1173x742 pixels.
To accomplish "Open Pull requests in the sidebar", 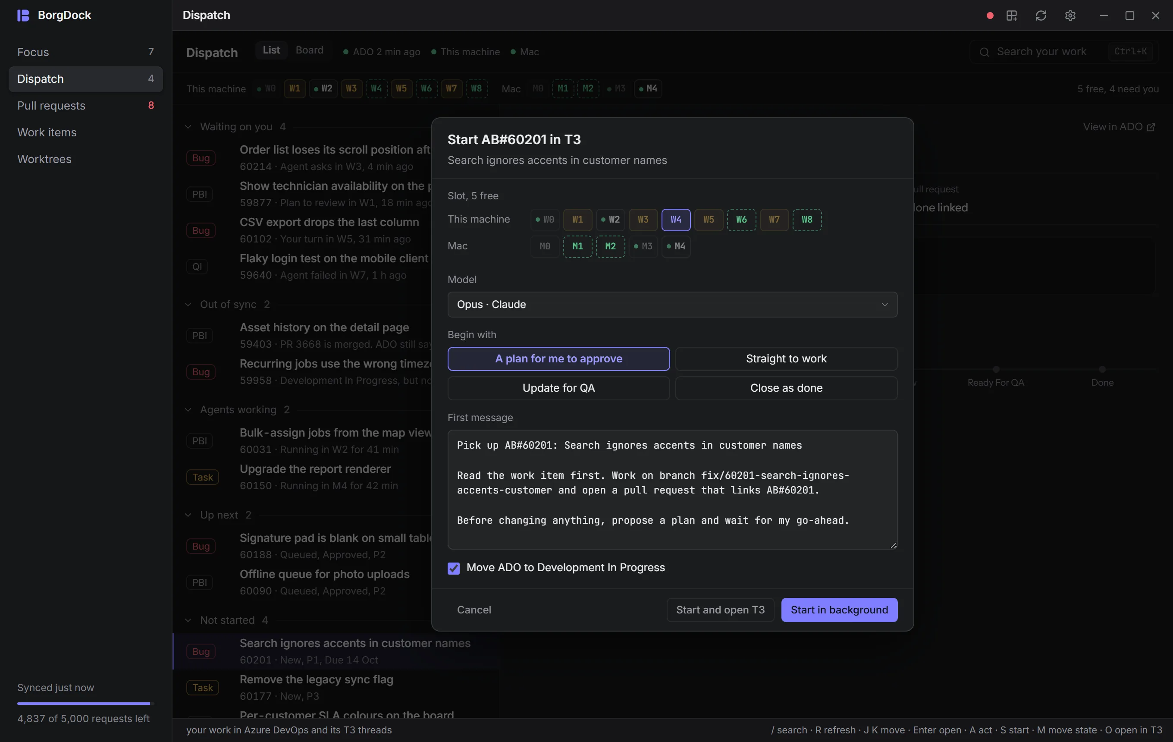I will pos(86,106).
